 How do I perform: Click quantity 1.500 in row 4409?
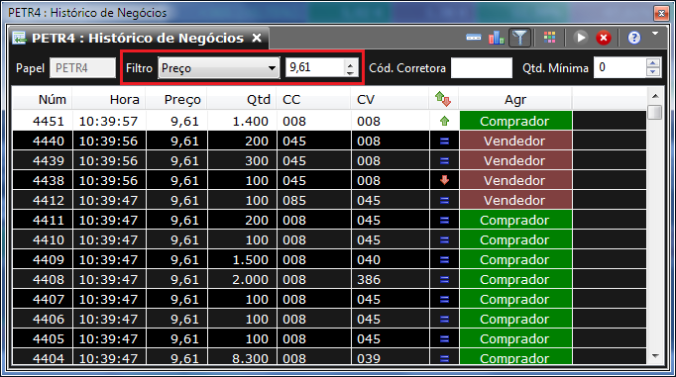click(x=242, y=259)
